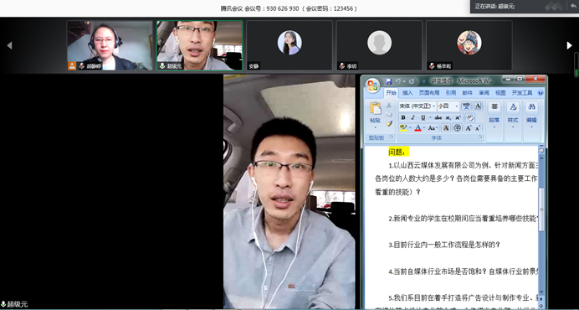Click the Word Office button orb
The image size is (579, 310).
[372, 85]
